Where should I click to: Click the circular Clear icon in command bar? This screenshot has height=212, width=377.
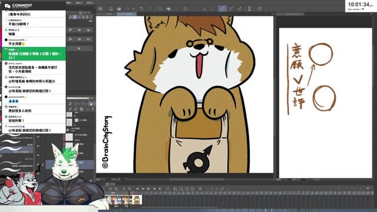[x=160, y=9]
